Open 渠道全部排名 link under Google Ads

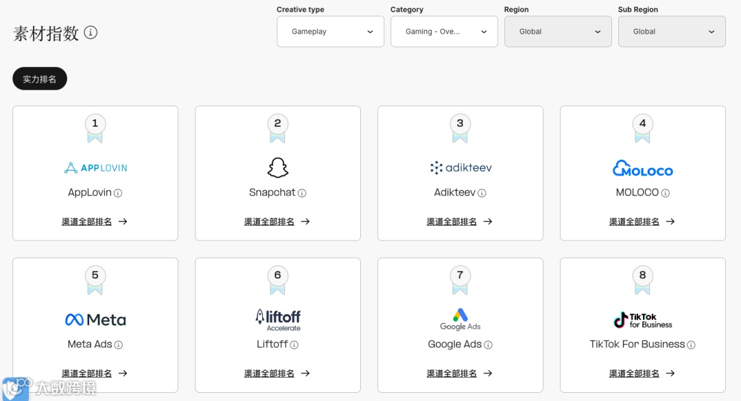[459, 373]
